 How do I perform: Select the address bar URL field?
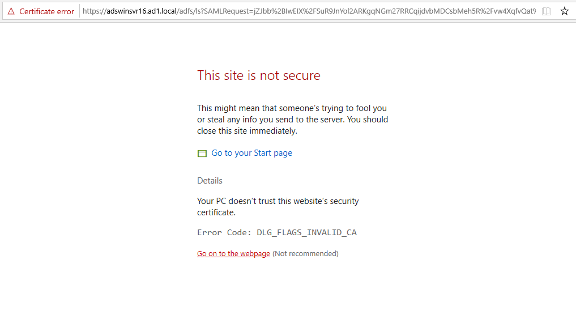[x=309, y=11]
